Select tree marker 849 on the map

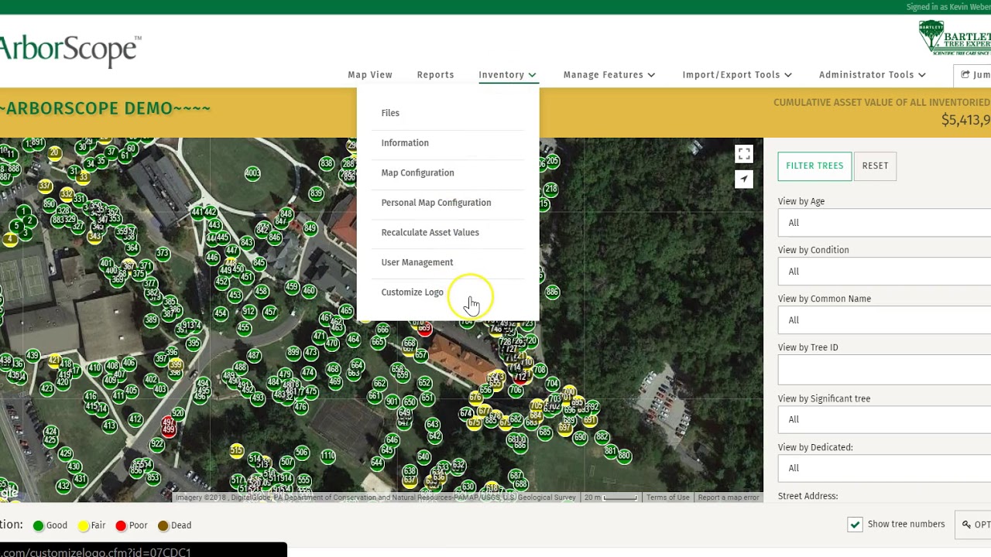point(310,228)
